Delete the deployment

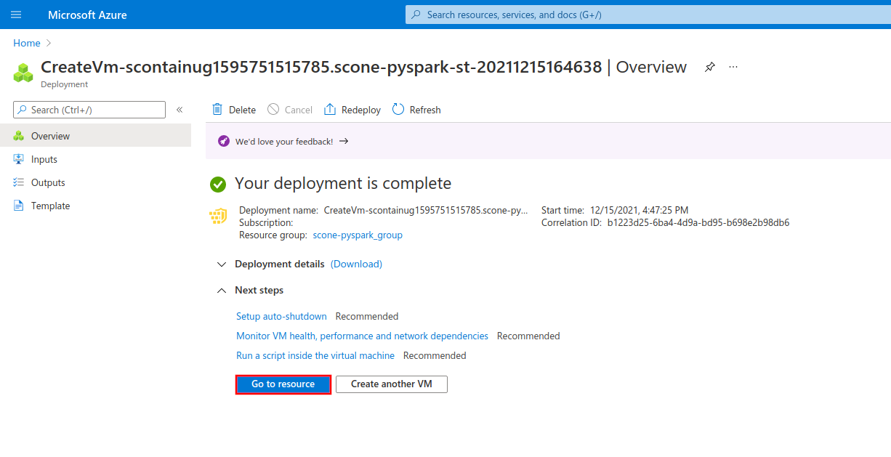[233, 109]
